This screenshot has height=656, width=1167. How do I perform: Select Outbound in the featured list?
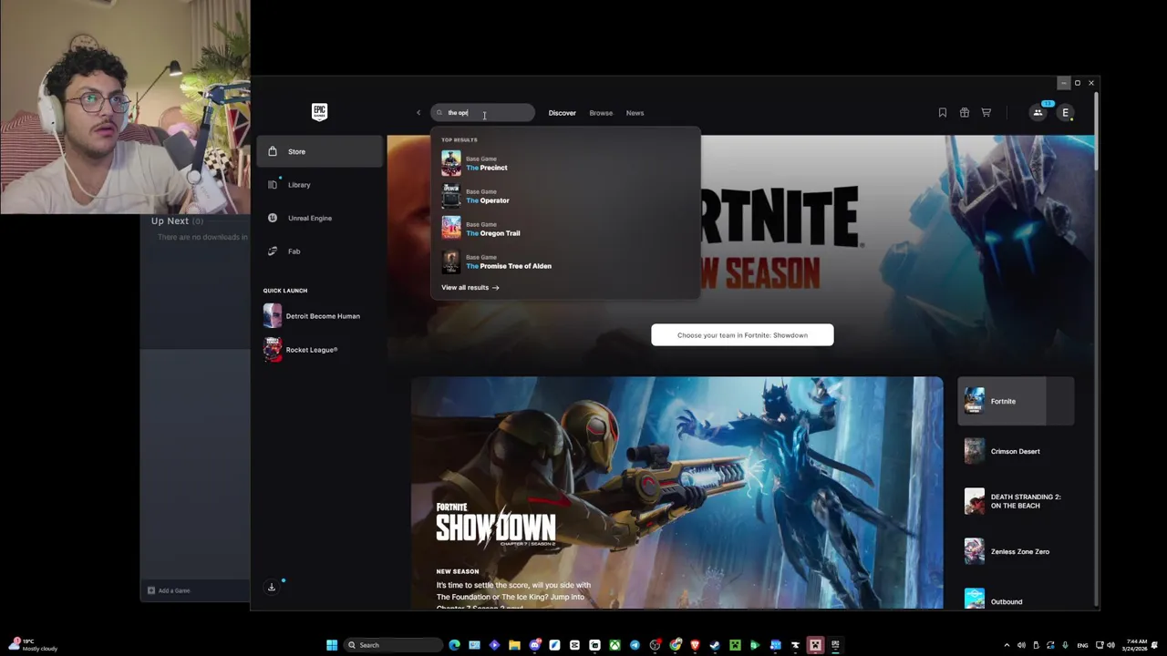coord(1016,597)
